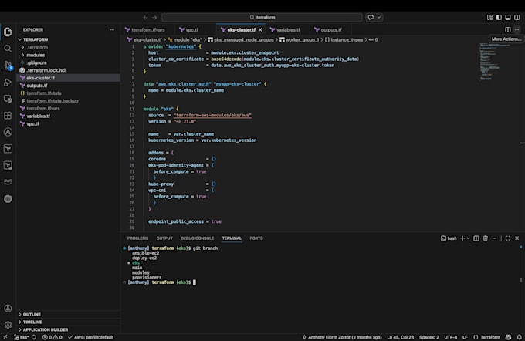Open the Remote Explorer view
The height and width of the screenshot is (341, 525).
(x=8, y=99)
